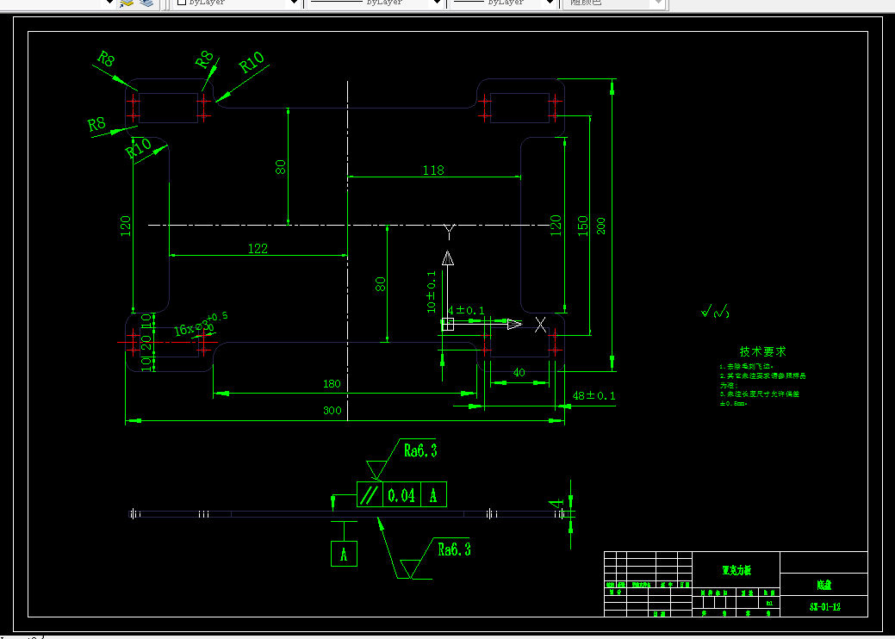
Task: Select the drawing number SZ-01-12
Action: click(x=824, y=606)
